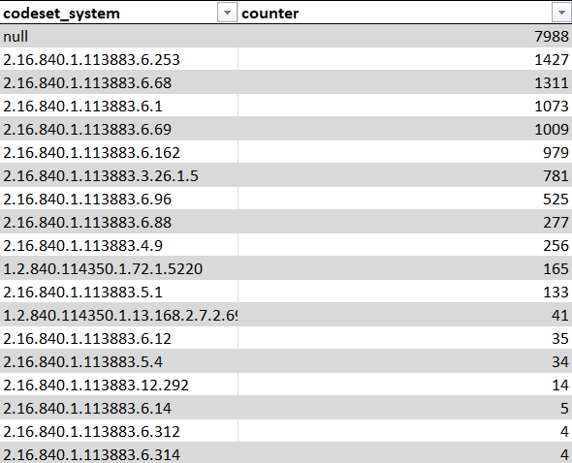
Task: Click the cell showing 7988
Action: coord(405,36)
